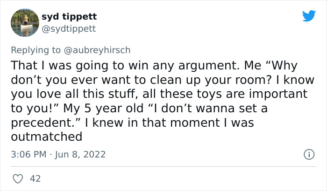Click the 42 likes count
Screen dimensions: 327x191
point(35,178)
